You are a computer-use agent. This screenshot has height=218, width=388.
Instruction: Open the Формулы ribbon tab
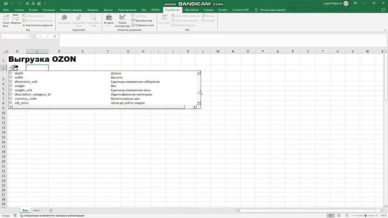tap(93, 10)
